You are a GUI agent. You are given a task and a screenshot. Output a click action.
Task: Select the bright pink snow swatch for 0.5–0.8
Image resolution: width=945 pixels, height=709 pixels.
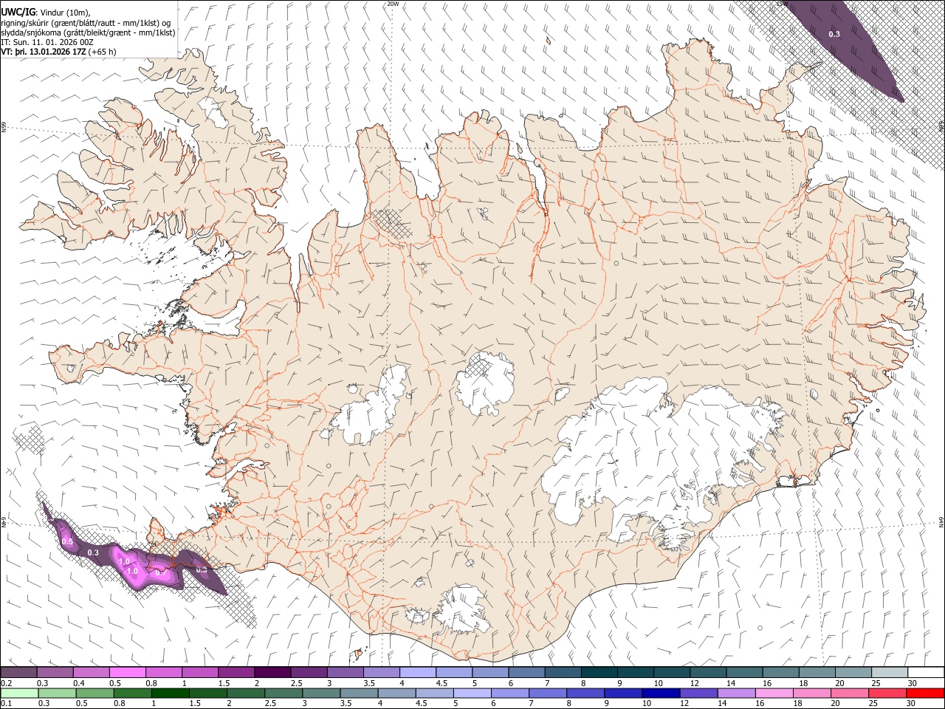(128, 673)
